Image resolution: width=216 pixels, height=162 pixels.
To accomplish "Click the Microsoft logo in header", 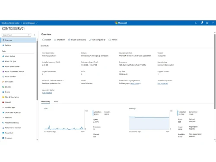I will pyautogui.click(x=121, y=23).
